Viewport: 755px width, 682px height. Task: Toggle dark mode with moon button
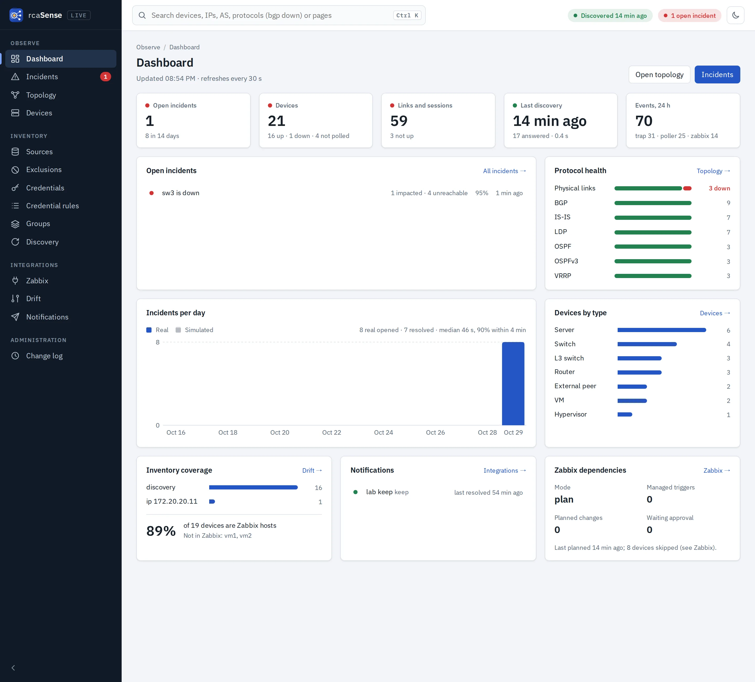pos(735,15)
